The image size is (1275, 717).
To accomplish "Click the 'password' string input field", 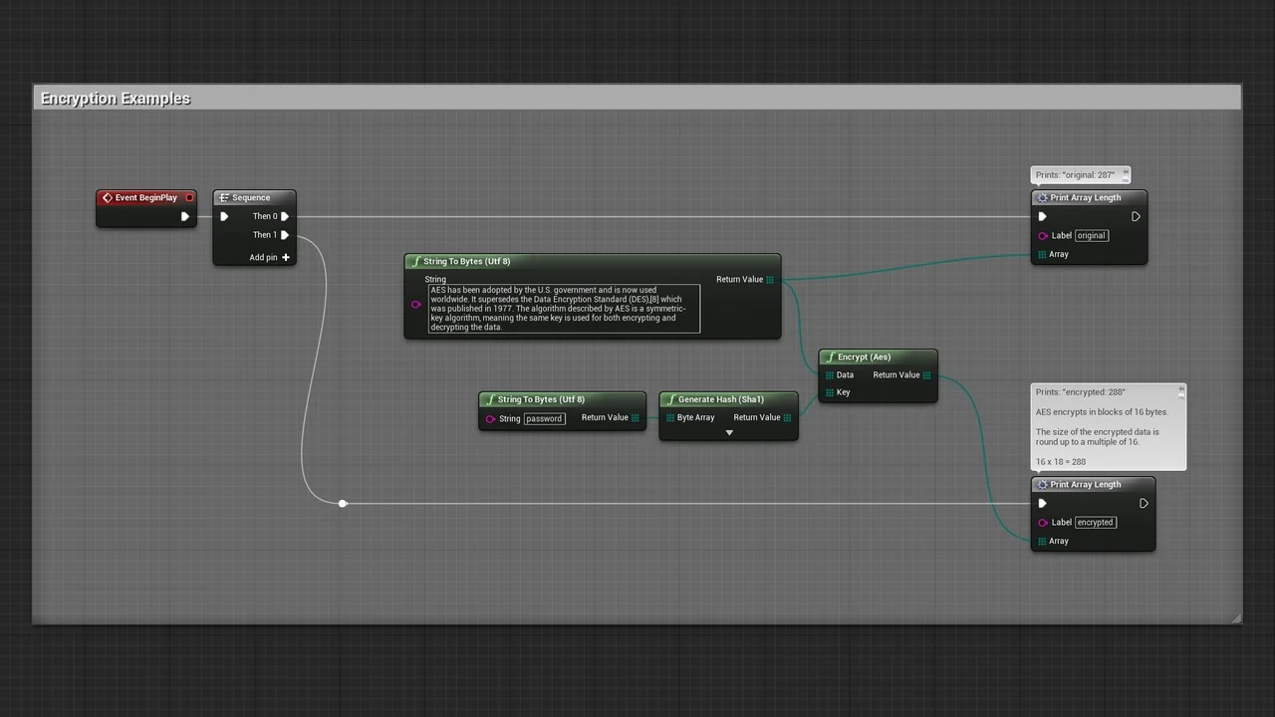I will pyautogui.click(x=544, y=418).
